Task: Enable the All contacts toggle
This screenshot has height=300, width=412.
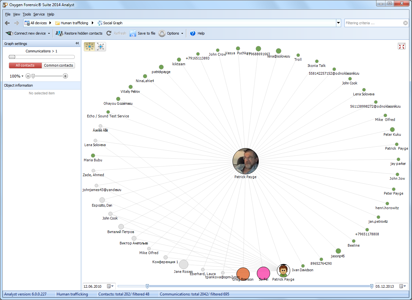Action: coord(25,65)
